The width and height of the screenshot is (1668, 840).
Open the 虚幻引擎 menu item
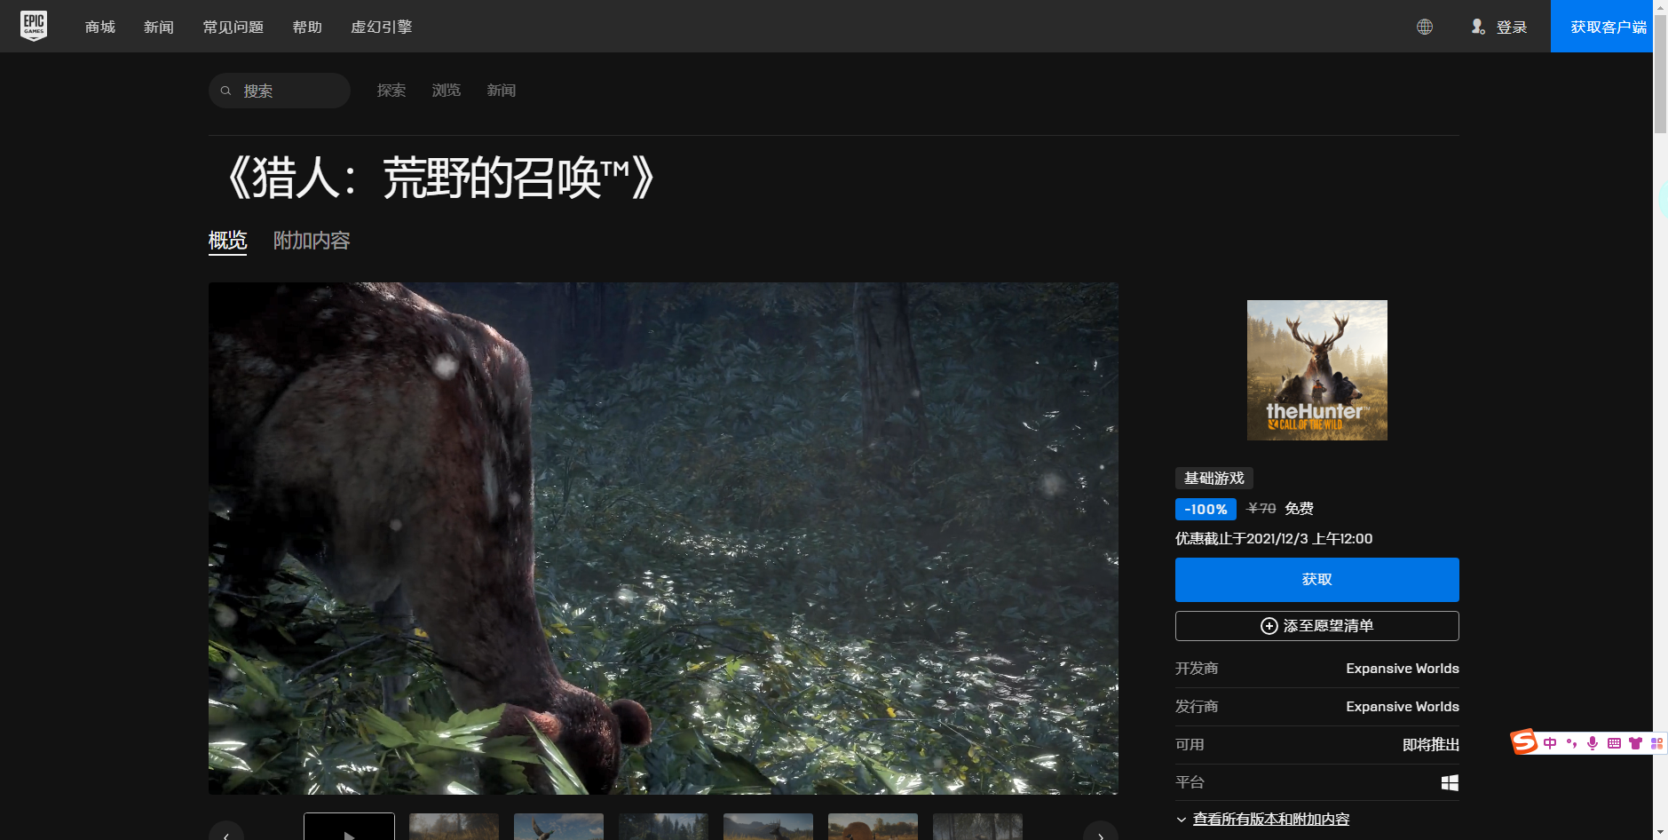click(382, 27)
